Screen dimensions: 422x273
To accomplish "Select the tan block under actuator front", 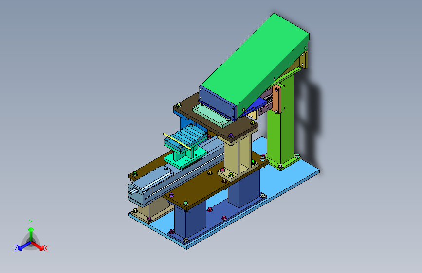I will point(152,210).
